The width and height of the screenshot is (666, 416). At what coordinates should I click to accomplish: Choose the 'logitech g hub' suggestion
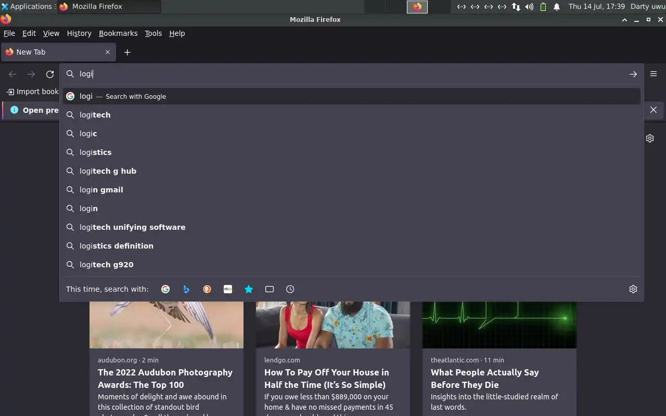[x=352, y=171]
